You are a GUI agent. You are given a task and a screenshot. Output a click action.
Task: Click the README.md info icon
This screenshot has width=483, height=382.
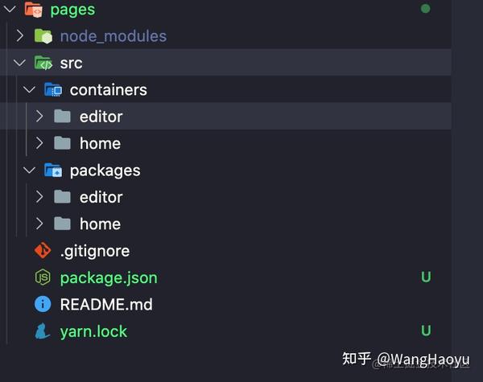coord(43,304)
